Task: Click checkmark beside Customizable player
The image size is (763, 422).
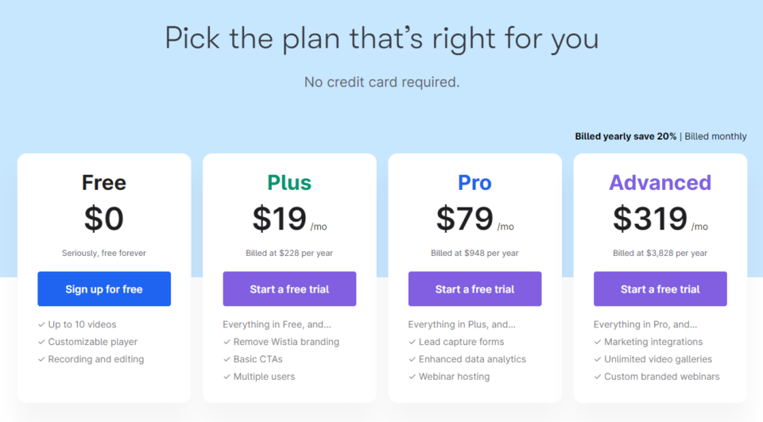Action: tap(41, 342)
